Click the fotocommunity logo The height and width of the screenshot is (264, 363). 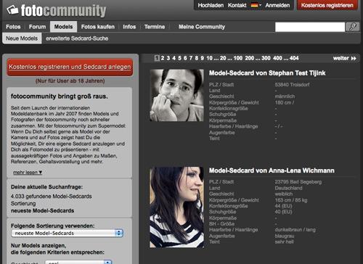tap(56, 11)
